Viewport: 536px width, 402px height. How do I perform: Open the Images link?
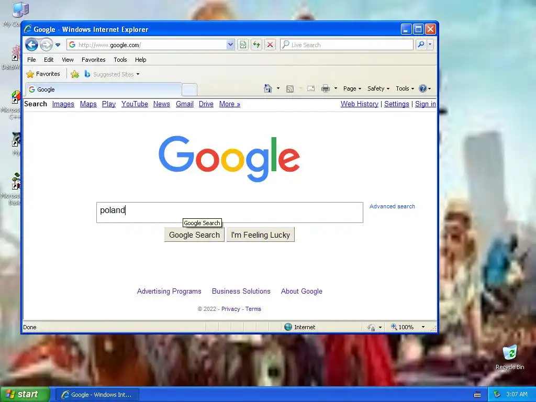pyautogui.click(x=63, y=104)
